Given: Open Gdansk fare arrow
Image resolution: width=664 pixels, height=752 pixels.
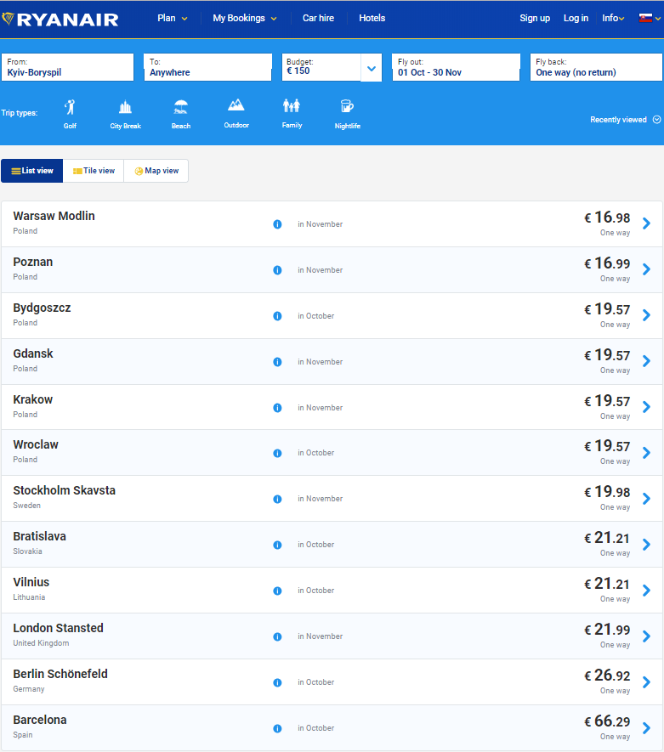Looking at the screenshot, I should click(647, 361).
